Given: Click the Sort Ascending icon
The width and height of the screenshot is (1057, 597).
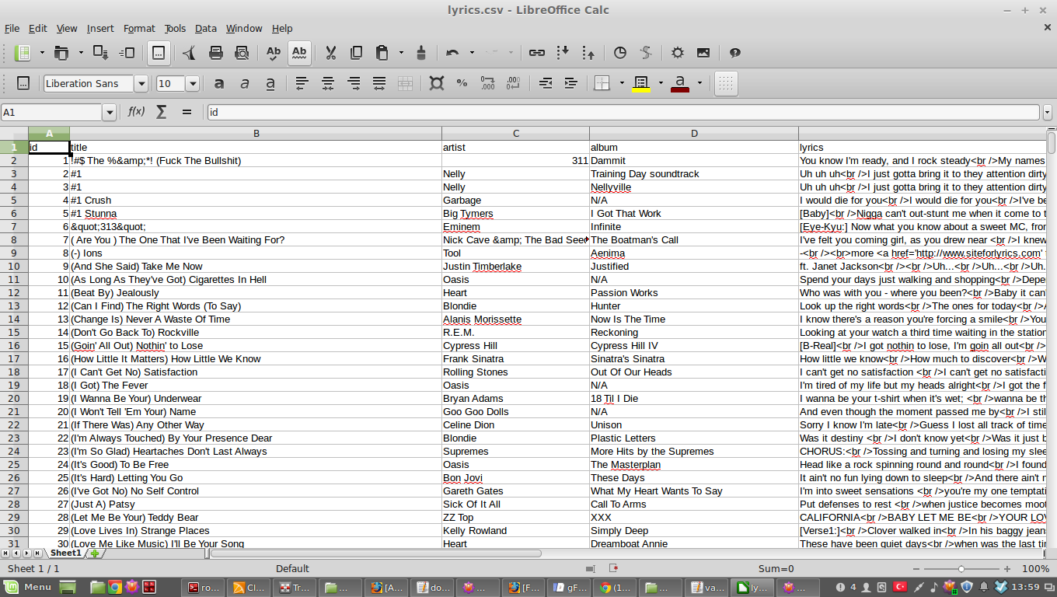Looking at the screenshot, I should click(x=563, y=53).
